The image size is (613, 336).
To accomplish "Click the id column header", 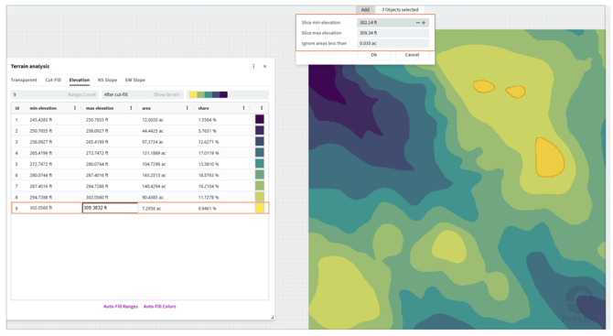I will (x=17, y=108).
